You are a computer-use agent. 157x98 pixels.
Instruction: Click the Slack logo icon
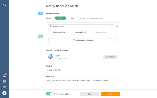pos(51,57)
